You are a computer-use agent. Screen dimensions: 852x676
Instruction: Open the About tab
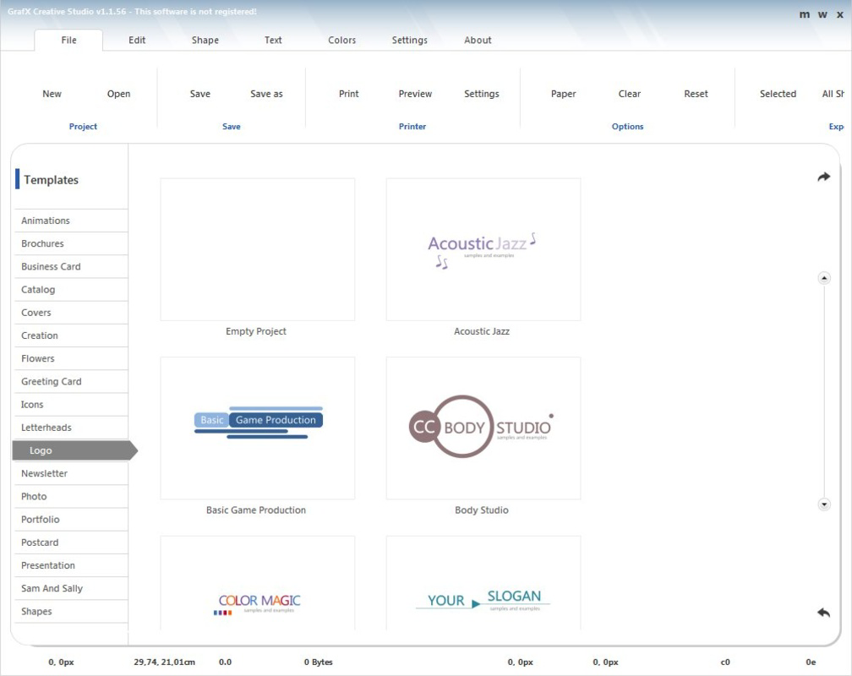click(478, 41)
